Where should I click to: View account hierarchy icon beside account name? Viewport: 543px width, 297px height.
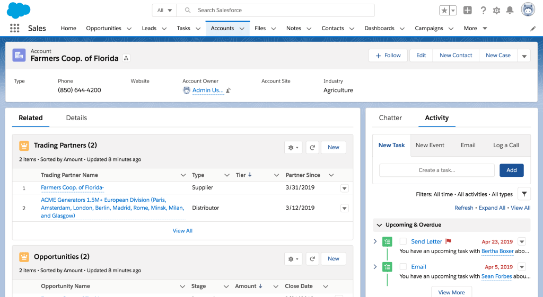126,58
